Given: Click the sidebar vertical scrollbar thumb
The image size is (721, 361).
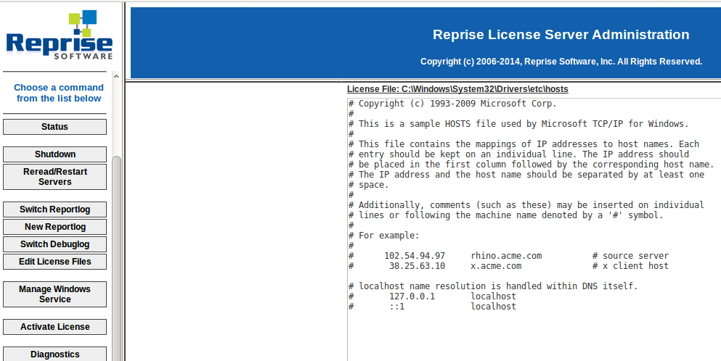Looking at the screenshot, I should (116, 257).
